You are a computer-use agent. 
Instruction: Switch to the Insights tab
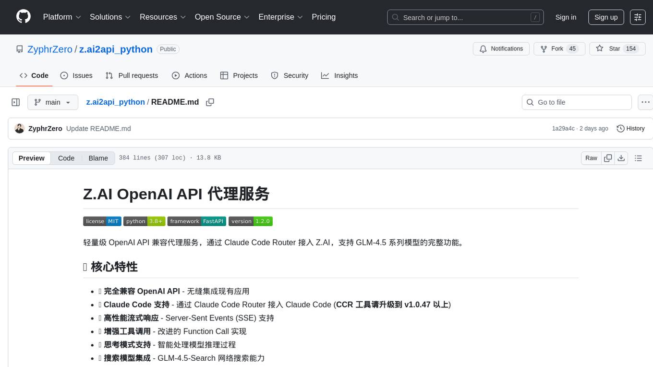(x=339, y=75)
